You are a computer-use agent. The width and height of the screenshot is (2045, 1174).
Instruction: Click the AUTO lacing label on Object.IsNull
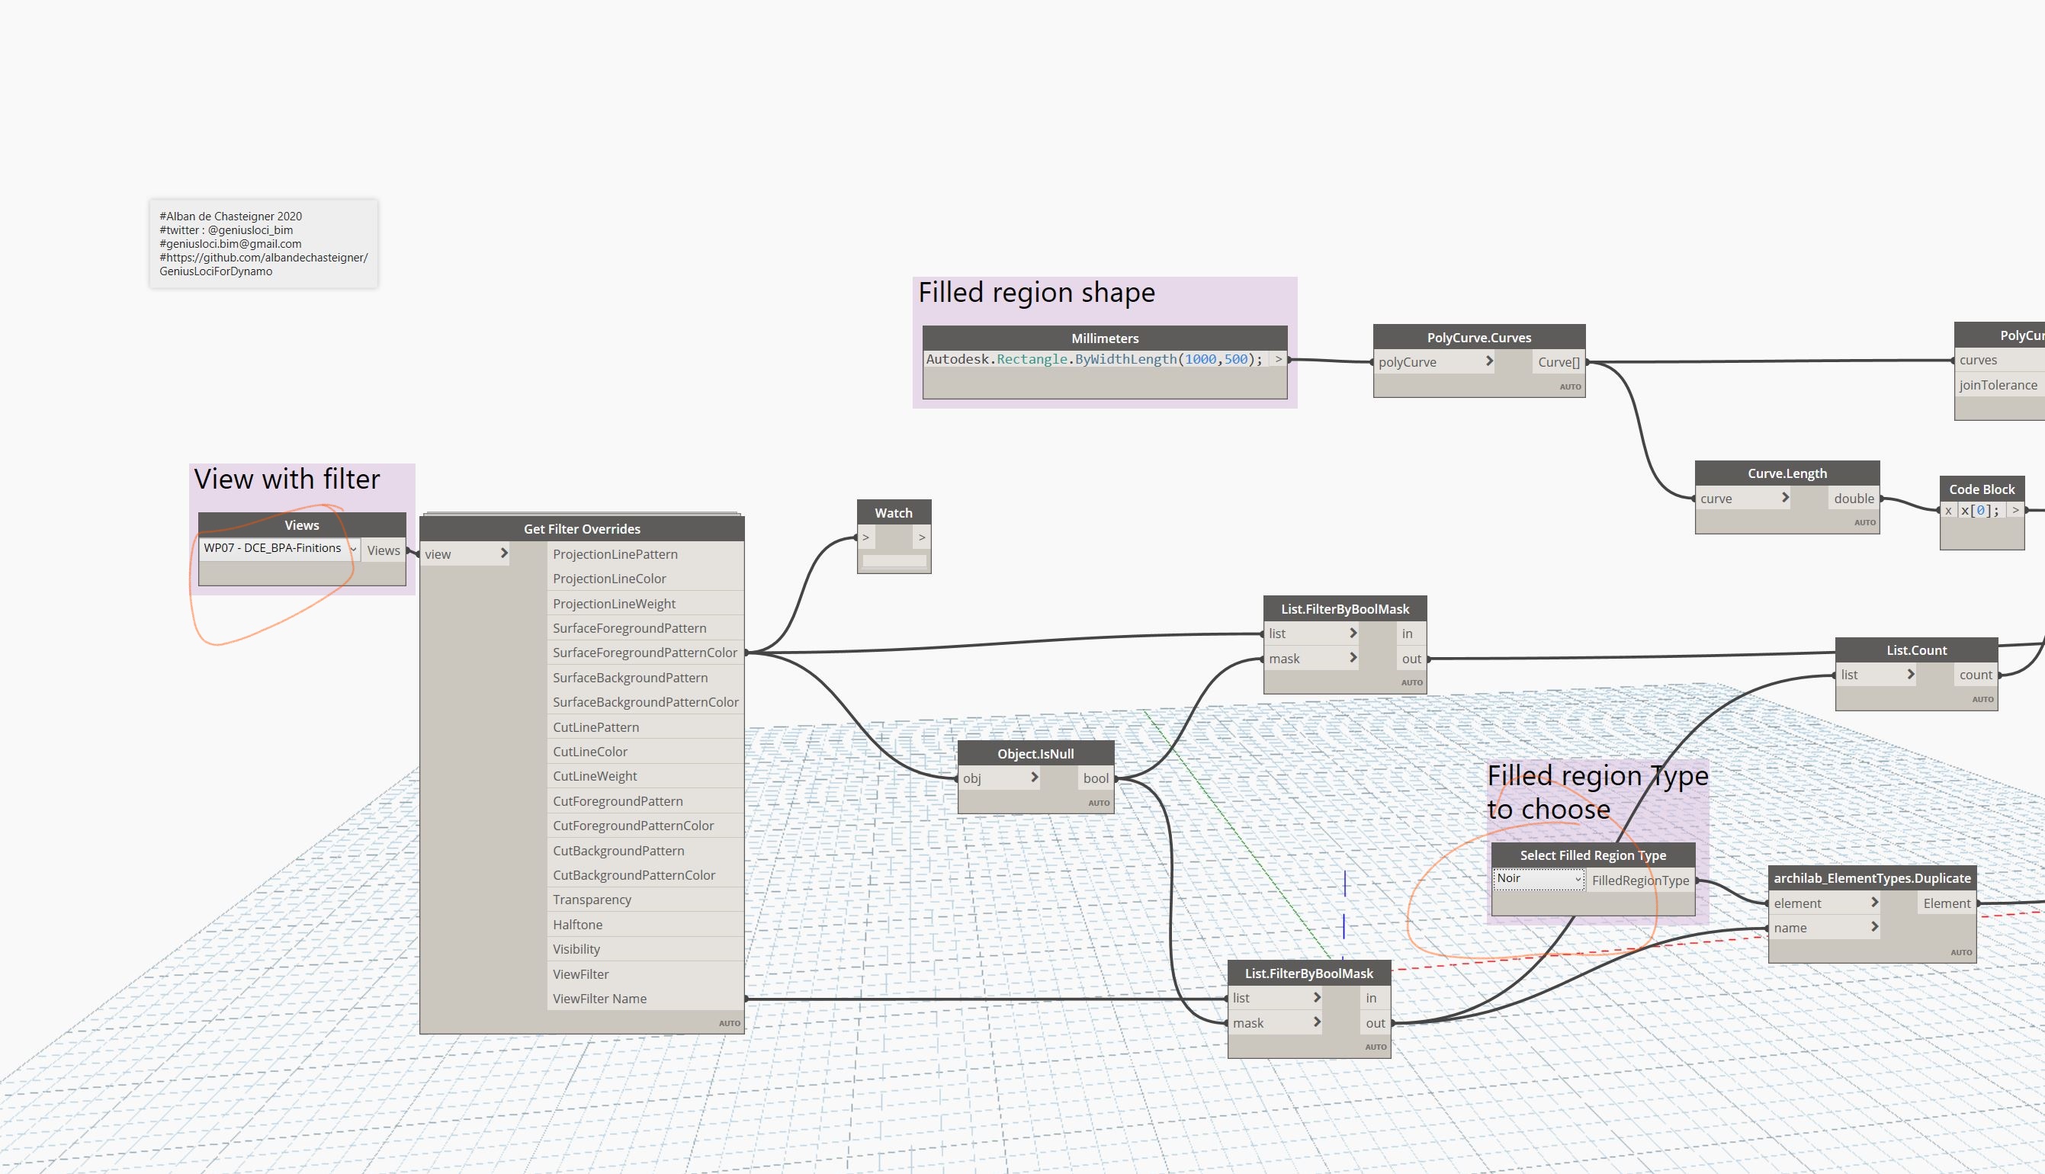[x=1098, y=803]
